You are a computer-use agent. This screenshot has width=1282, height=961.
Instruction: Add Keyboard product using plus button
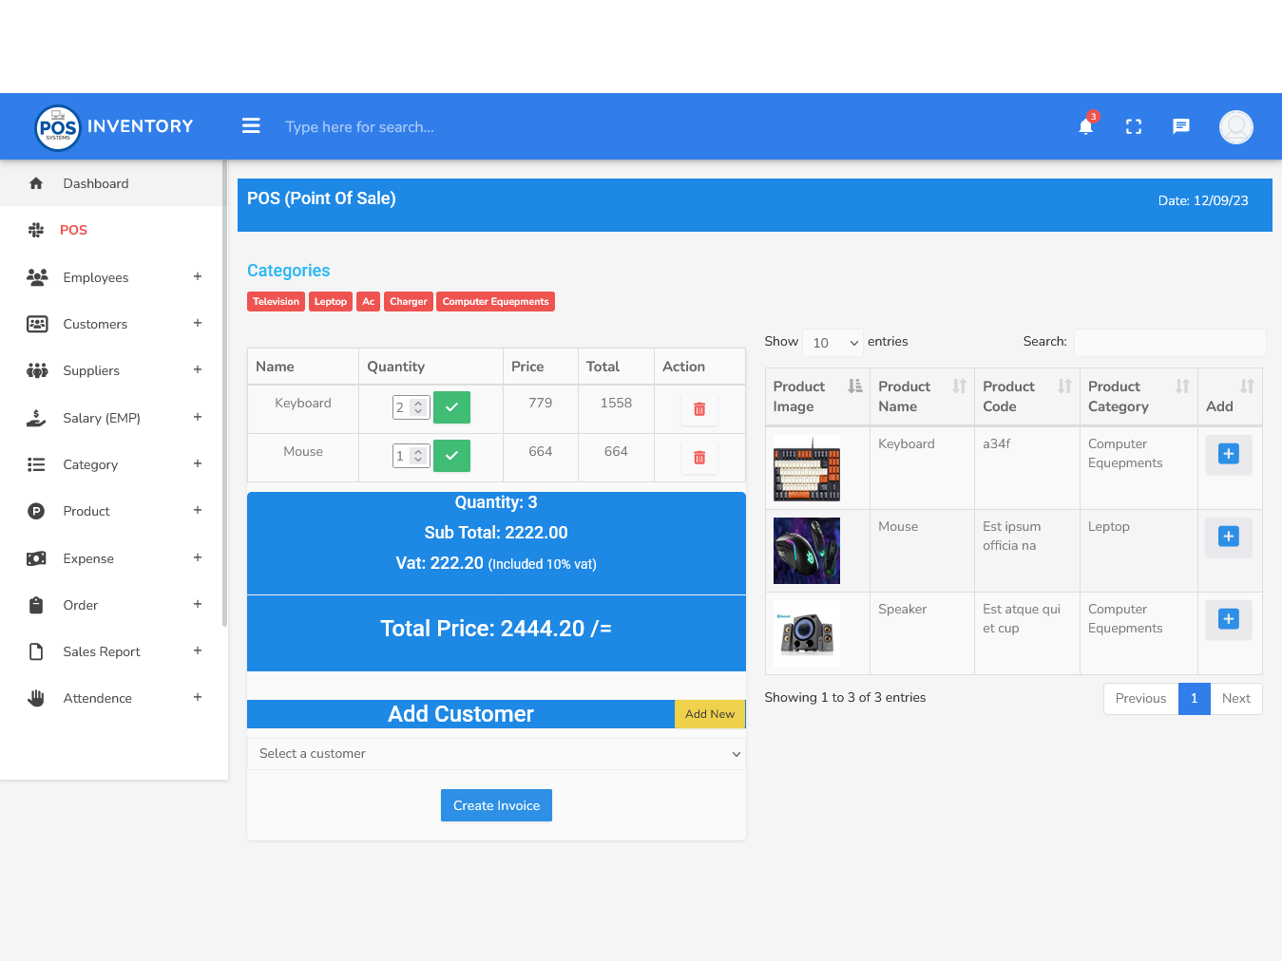point(1228,454)
